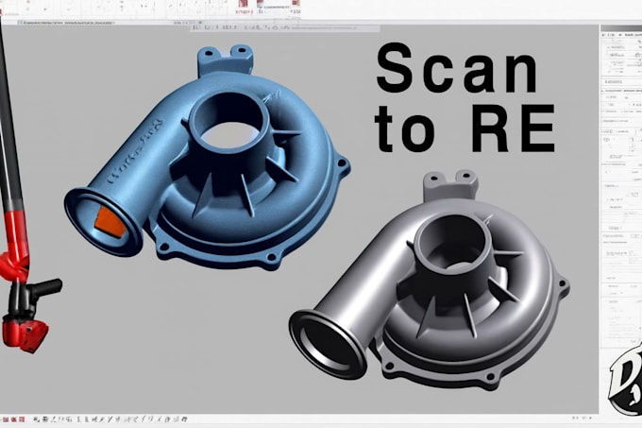Open the document tab above the viewport

65,24
